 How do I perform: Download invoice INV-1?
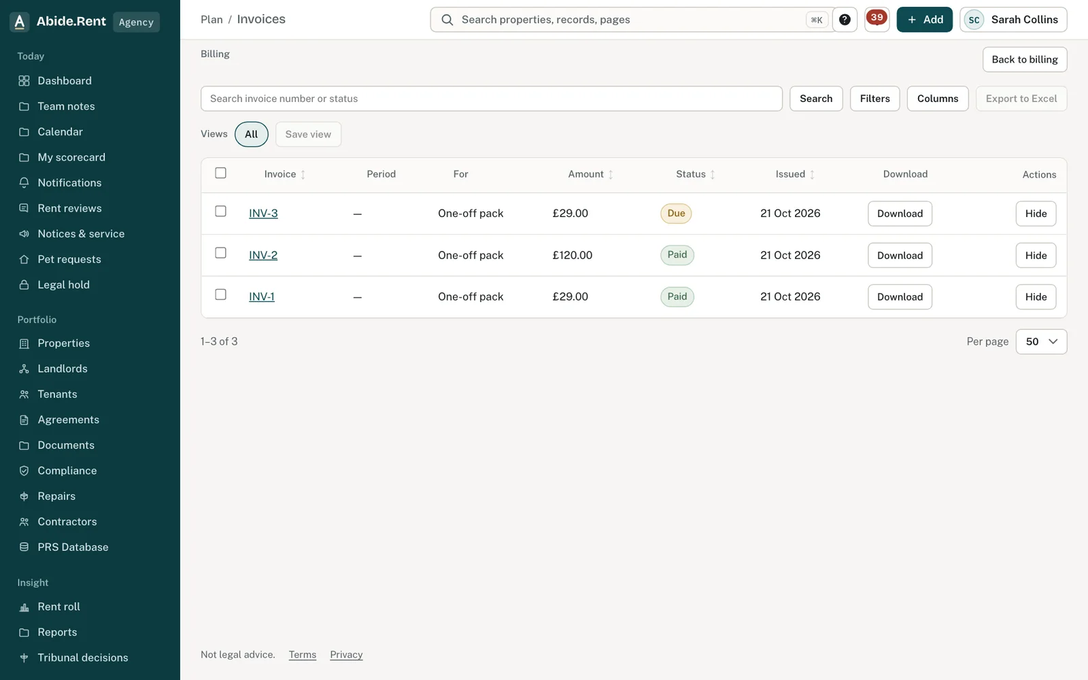[900, 297]
